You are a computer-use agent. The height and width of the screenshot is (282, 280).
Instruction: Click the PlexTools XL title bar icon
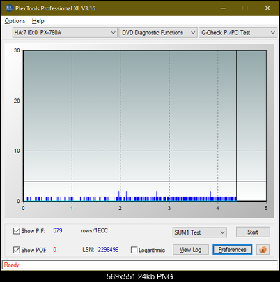tap(9, 8)
